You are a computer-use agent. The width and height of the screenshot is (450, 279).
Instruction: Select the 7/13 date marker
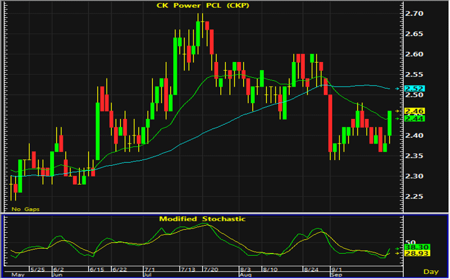pos(188,270)
